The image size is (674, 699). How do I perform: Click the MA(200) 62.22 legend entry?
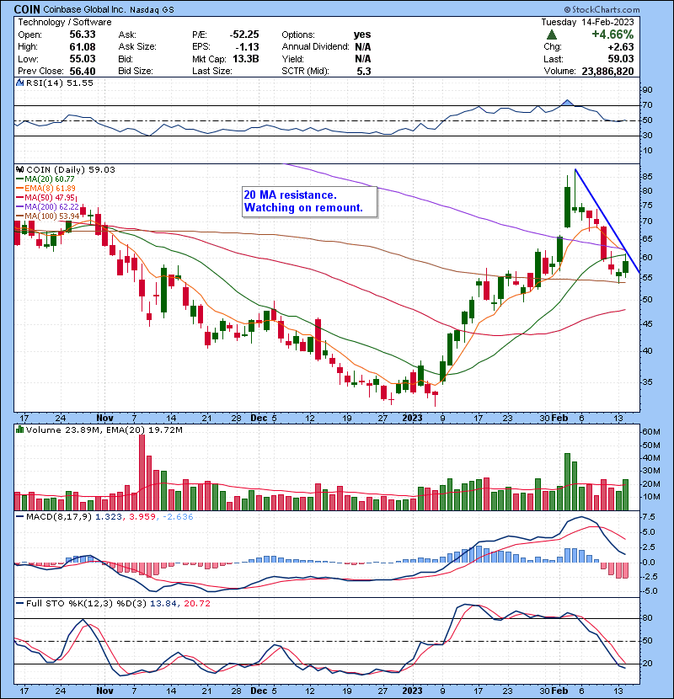click(48, 207)
